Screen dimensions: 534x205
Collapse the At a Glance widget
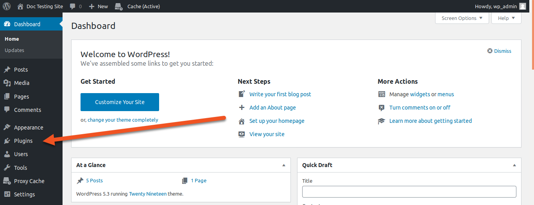coord(284,165)
